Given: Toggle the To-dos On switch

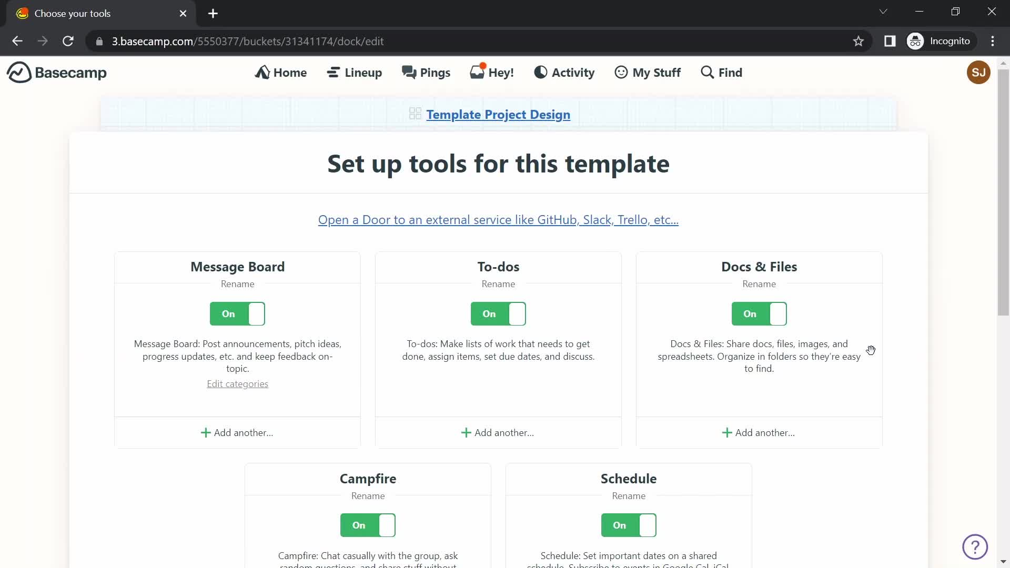Looking at the screenshot, I should [x=499, y=314].
